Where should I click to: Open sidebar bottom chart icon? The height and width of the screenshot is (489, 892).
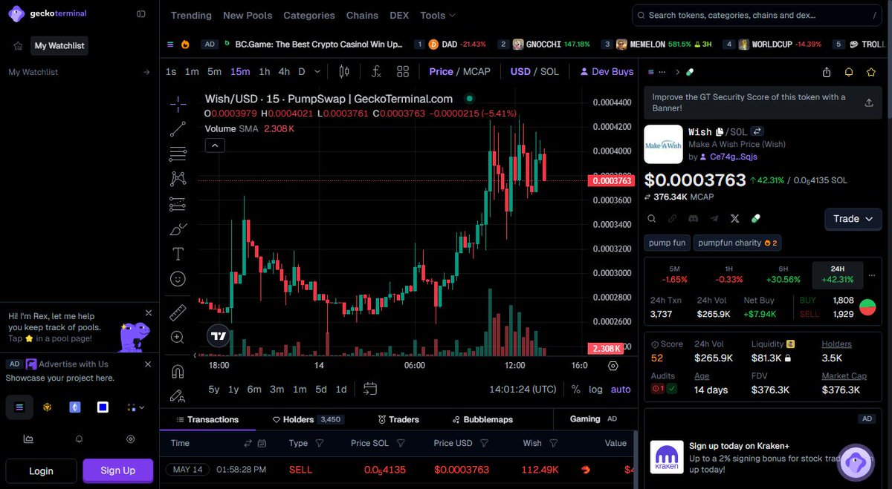point(28,439)
